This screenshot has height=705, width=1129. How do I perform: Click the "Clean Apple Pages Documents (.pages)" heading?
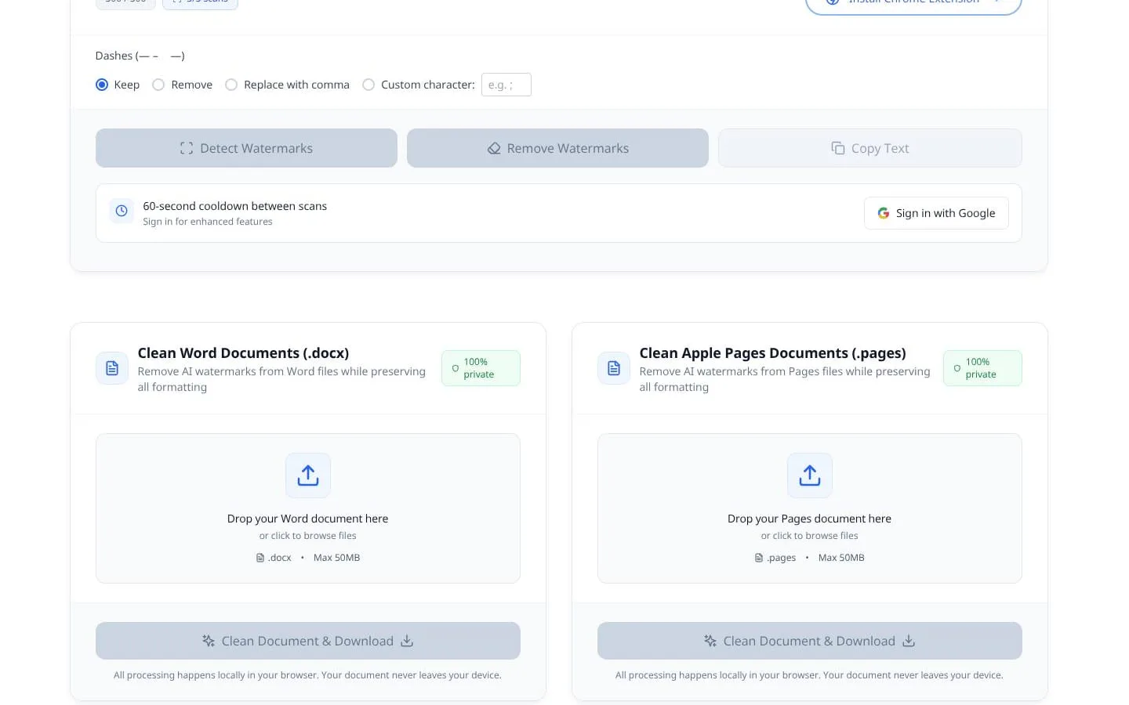tap(772, 353)
